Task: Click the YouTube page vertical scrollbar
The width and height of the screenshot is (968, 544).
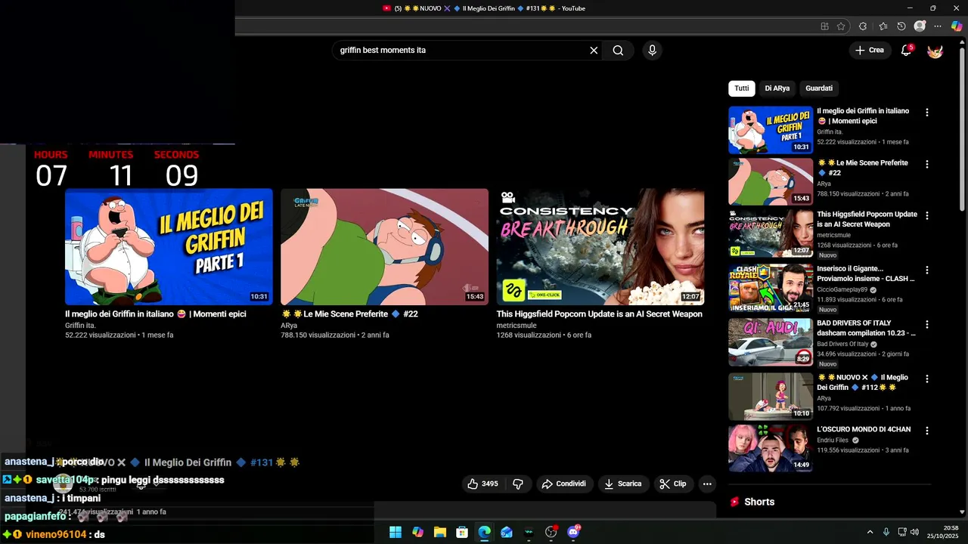Action: 962,128
